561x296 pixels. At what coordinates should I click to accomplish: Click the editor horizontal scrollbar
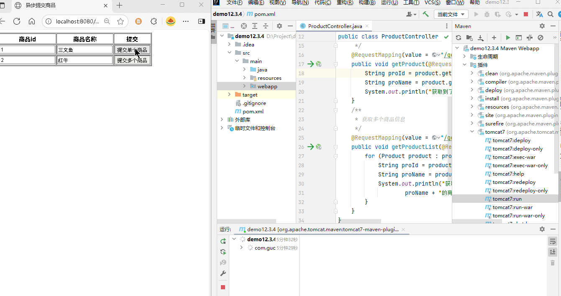(x=360, y=221)
